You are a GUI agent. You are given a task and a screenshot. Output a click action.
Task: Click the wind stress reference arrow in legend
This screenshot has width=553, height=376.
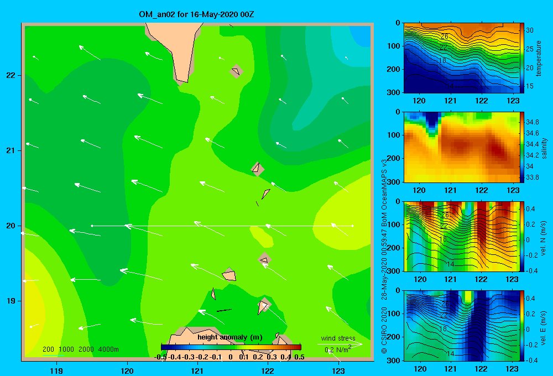click(x=340, y=344)
